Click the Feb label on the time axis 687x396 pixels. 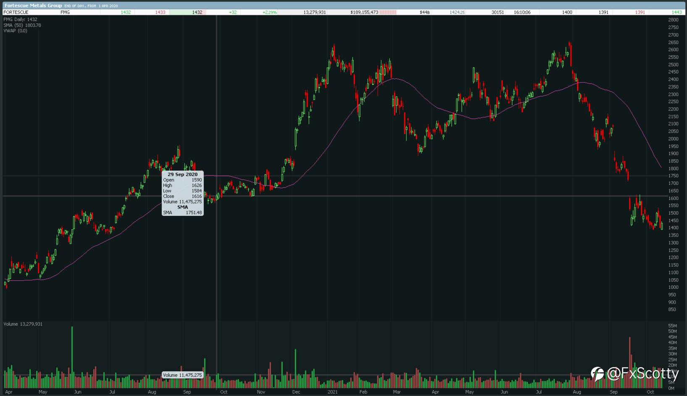(x=363, y=392)
